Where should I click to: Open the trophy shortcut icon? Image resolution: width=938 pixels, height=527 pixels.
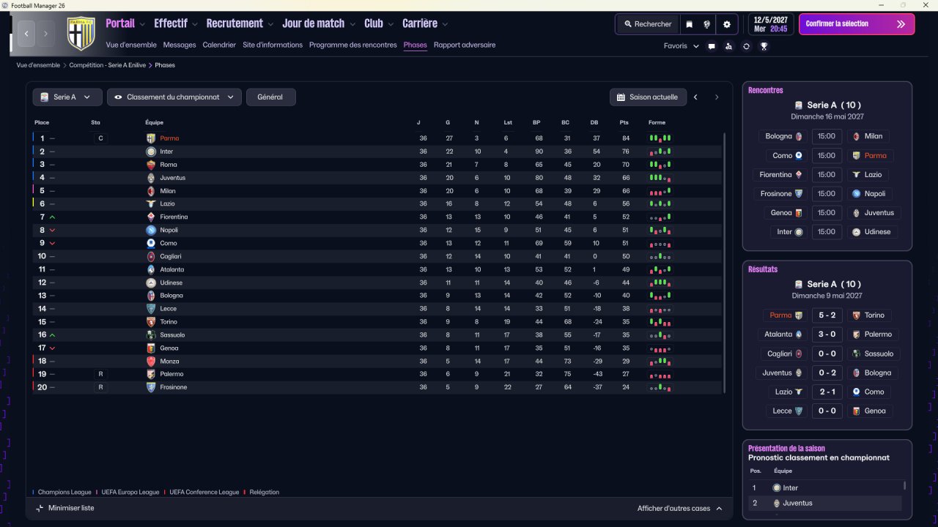pyautogui.click(x=764, y=46)
